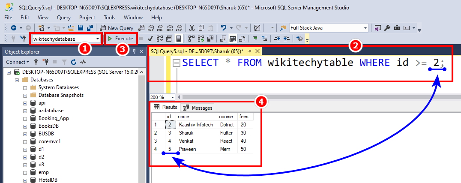
Task: Click Decrease Indent toolbar icon
Action: tap(277, 39)
